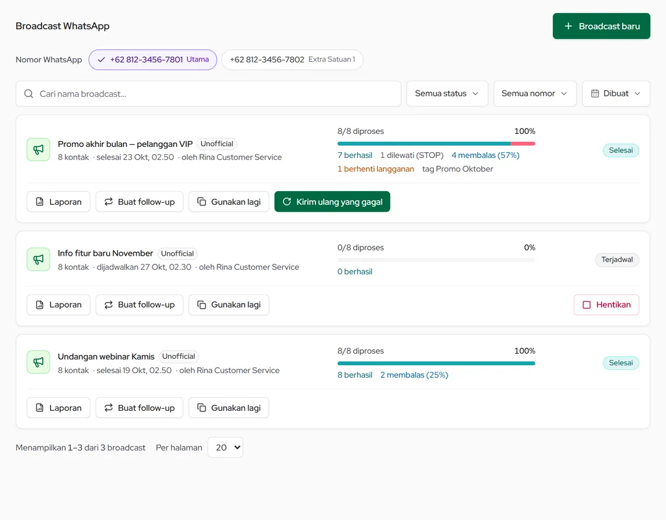666x520 pixels.
Task: Select the +62 812-3456-7802 Extra Satuan 1 chip
Action: point(292,60)
